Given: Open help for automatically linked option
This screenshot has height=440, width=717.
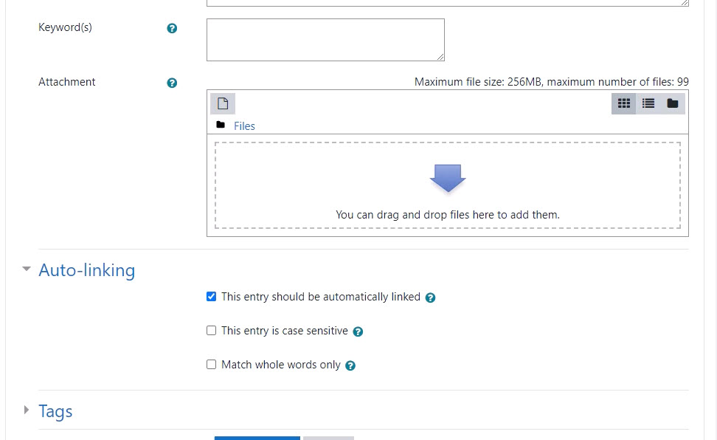Looking at the screenshot, I should tap(430, 298).
